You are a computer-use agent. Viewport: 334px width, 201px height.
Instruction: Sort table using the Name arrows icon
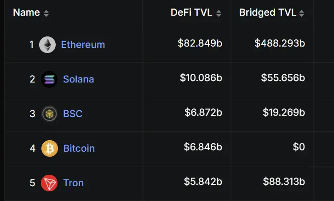(x=46, y=13)
